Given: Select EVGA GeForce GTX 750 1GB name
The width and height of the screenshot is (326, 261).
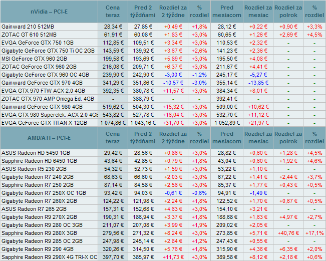Looking at the screenshot, I should [38, 43].
